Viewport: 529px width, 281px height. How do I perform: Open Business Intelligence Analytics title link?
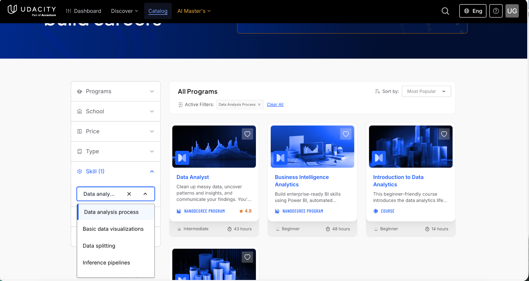[x=302, y=181]
